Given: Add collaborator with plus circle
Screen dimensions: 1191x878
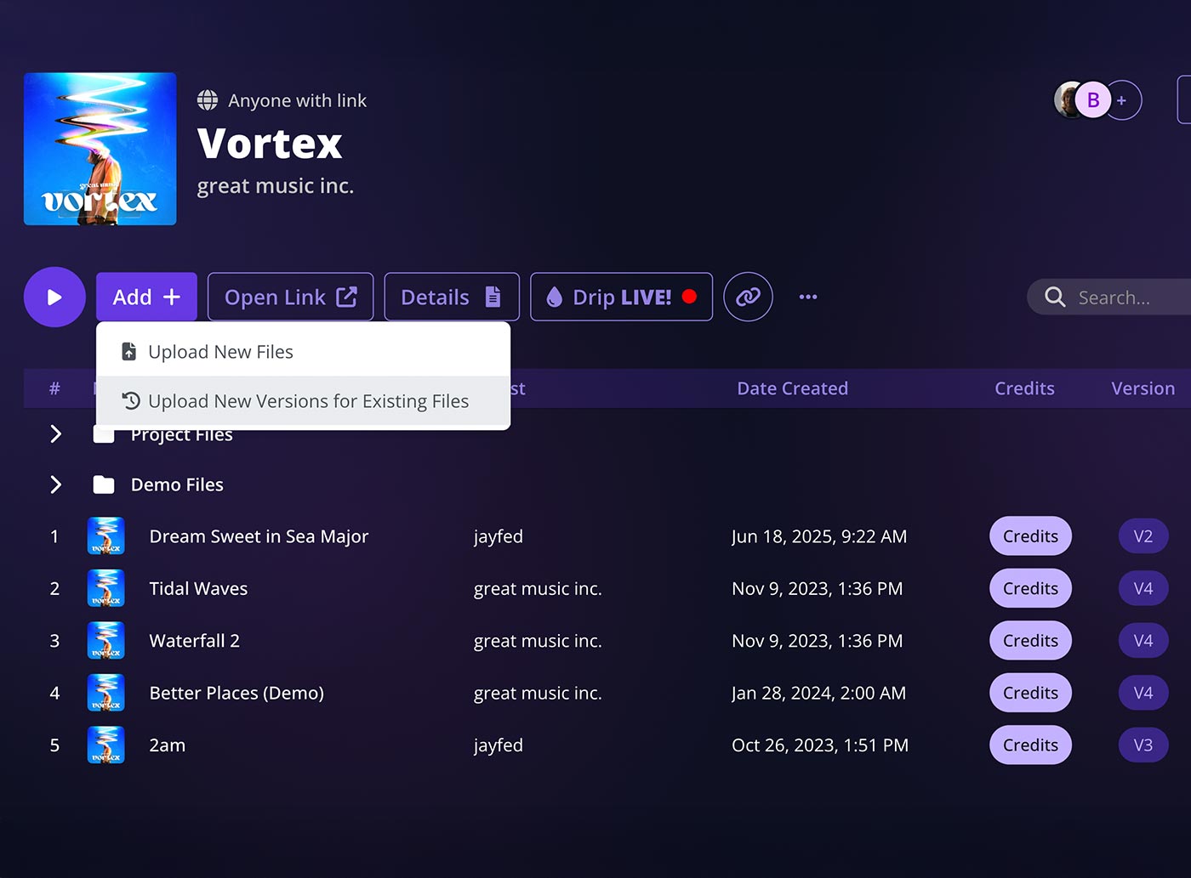Looking at the screenshot, I should (1123, 100).
